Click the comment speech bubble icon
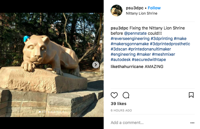This screenshot has width=200, height=129. [x=126, y=95]
